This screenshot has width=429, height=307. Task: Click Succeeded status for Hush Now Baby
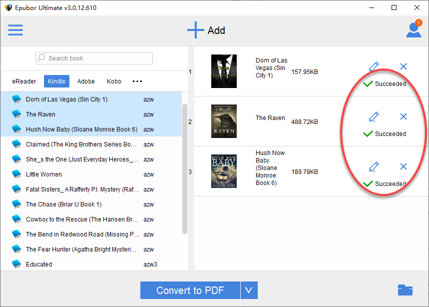click(385, 184)
